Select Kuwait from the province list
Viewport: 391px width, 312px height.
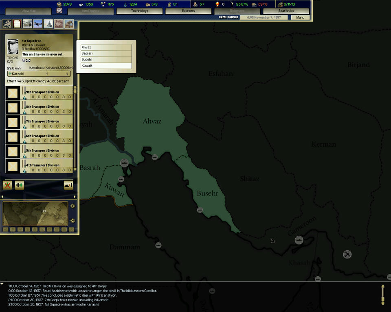106,65
